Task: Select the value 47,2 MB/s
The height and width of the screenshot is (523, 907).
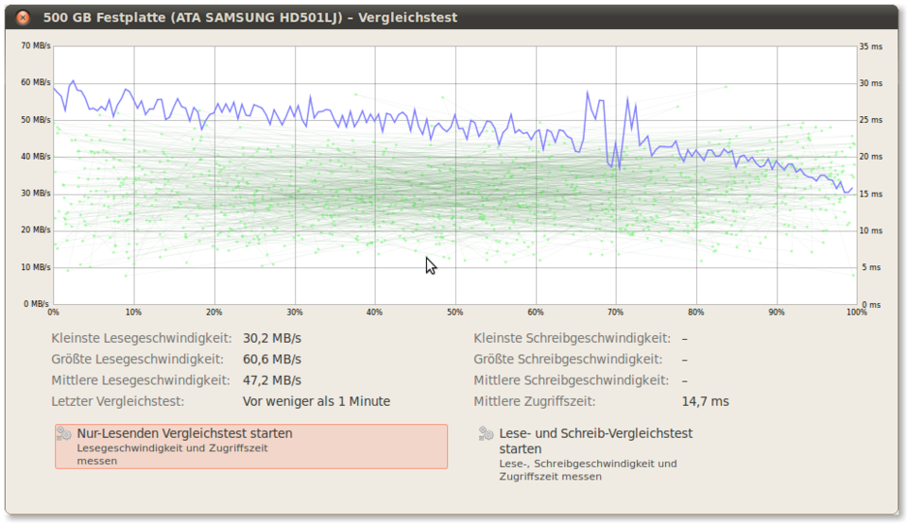Action: (272, 380)
